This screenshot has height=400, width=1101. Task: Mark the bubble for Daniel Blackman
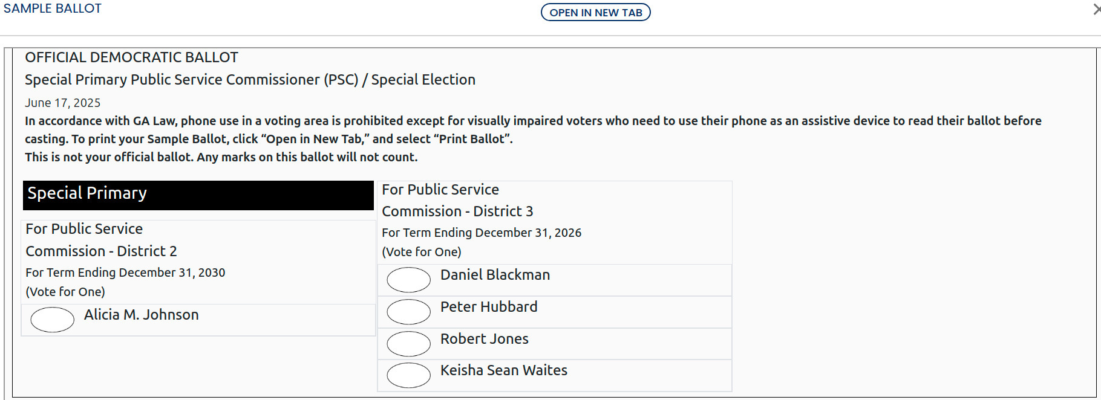tap(408, 280)
